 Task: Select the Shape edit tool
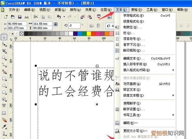click(x=4, y=44)
